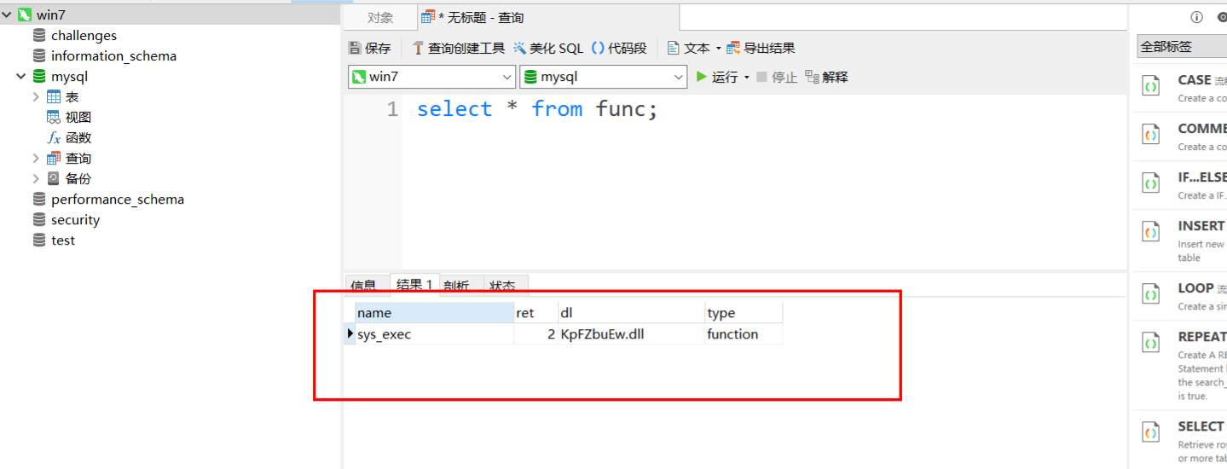This screenshot has width=1227, height=469.
Task: Run the query with the 运行 button
Action: click(717, 77)
